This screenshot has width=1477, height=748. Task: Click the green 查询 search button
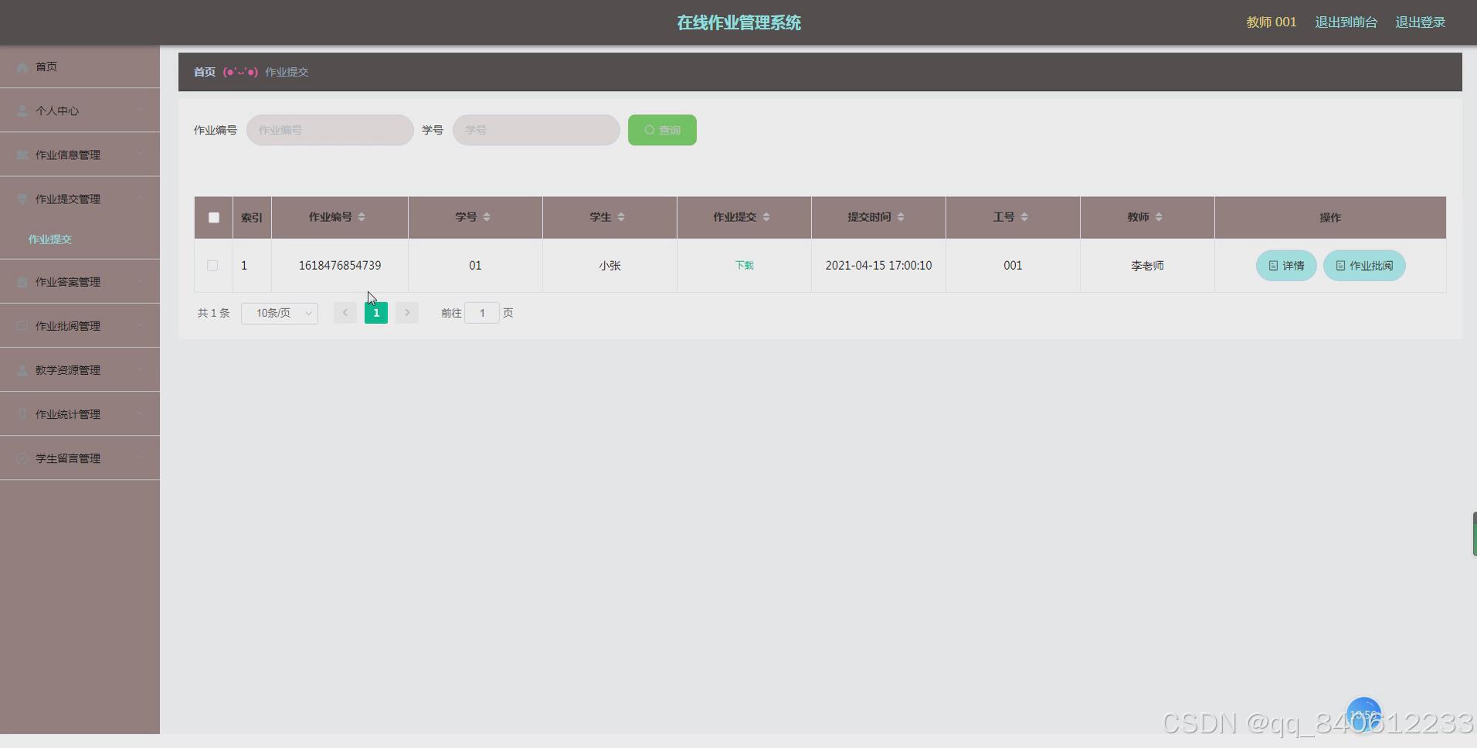662,130
